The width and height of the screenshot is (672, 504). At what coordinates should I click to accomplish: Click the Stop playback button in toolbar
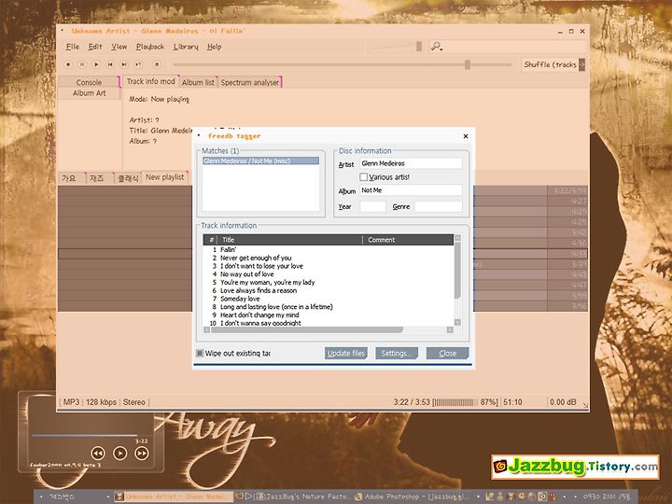point(68,64)
